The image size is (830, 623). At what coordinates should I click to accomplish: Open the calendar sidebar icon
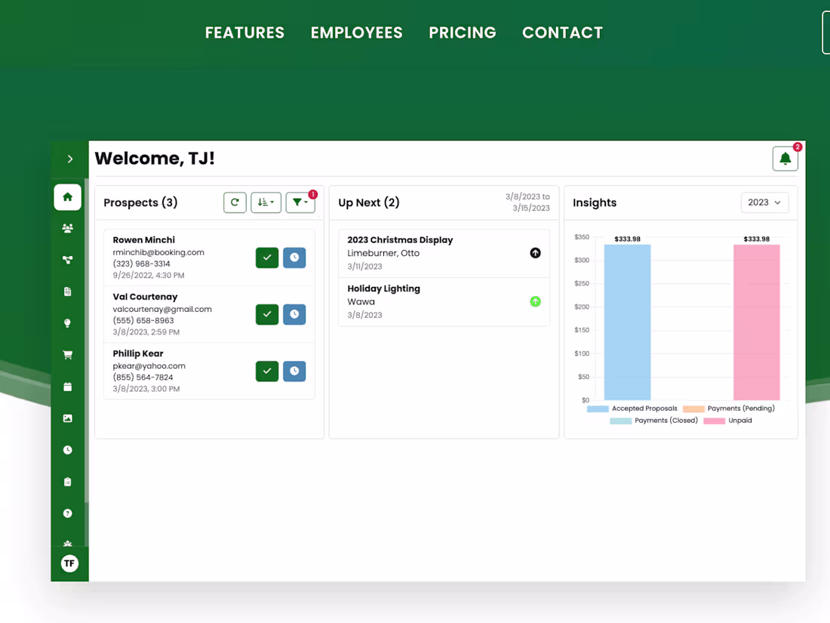[x=67, y=387]
